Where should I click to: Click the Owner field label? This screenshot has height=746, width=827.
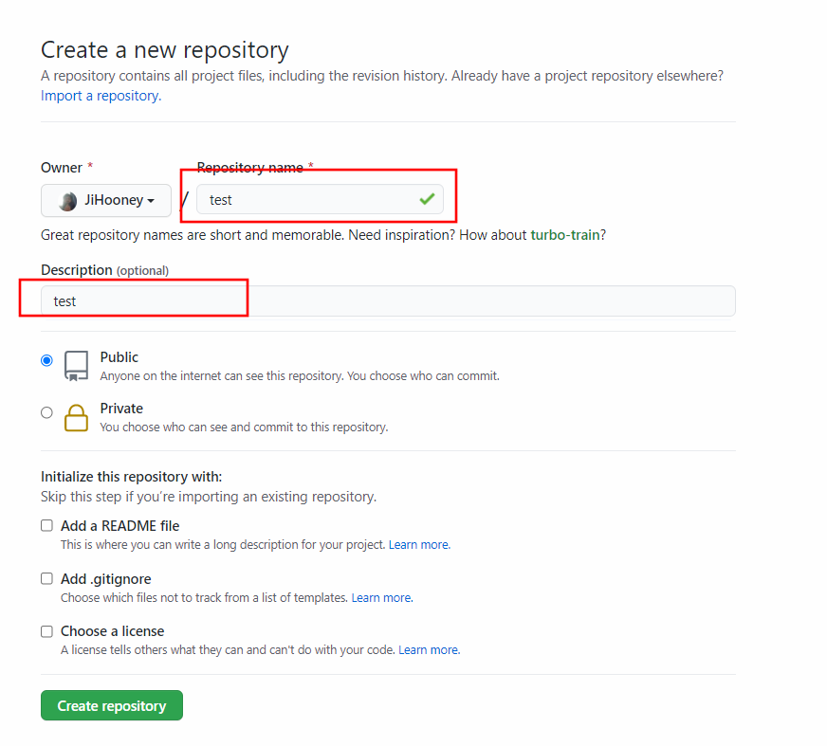point(62,168)
